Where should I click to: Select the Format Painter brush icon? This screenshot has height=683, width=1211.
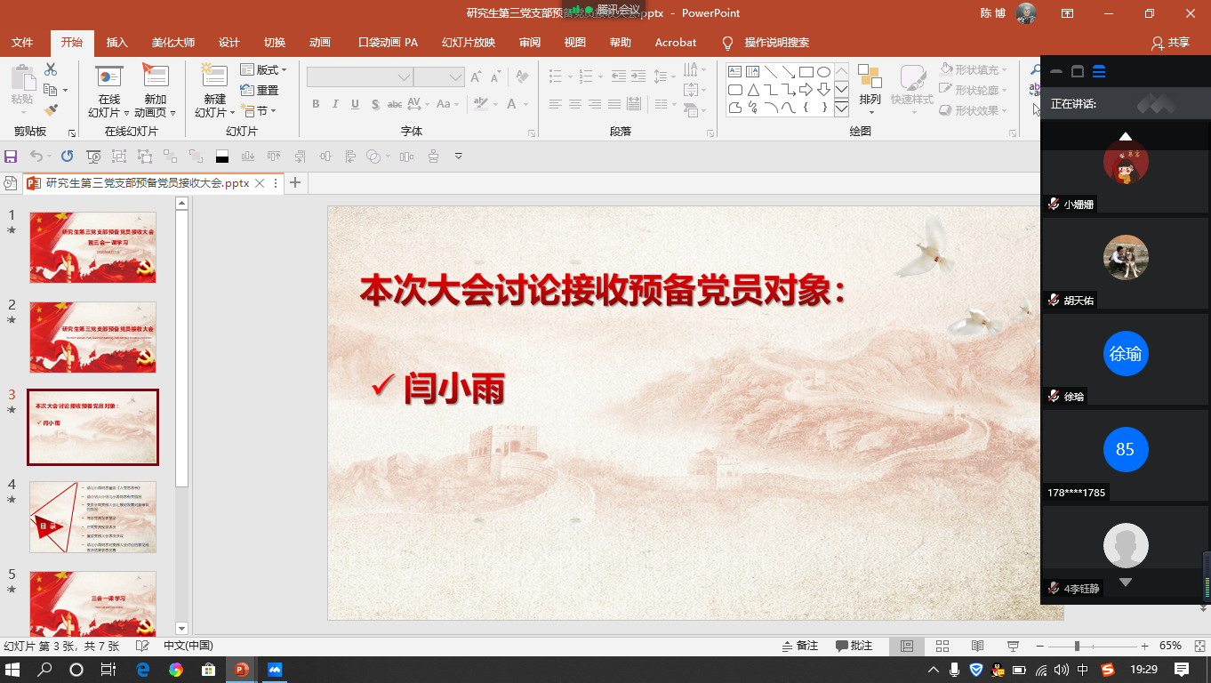click(51, 110)
